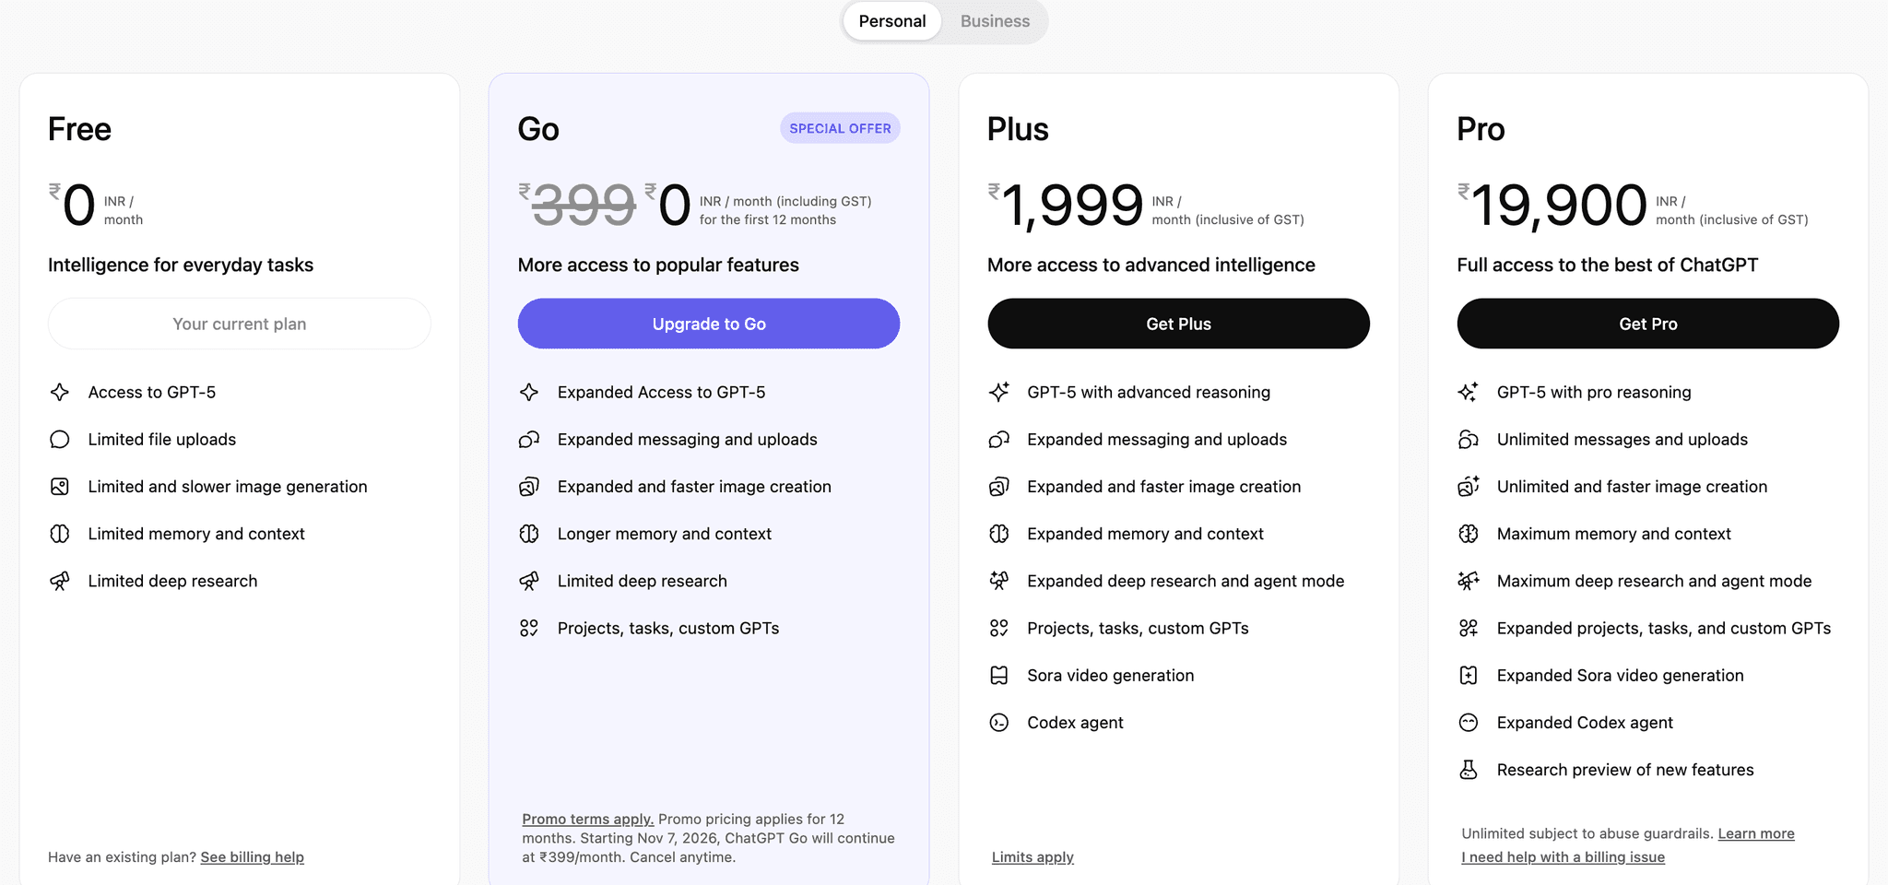The height and width of the screenshot is (885, 1888).
Task: Click the Projects and custom GPTs icon under Plus
Action: coord(999,628)
